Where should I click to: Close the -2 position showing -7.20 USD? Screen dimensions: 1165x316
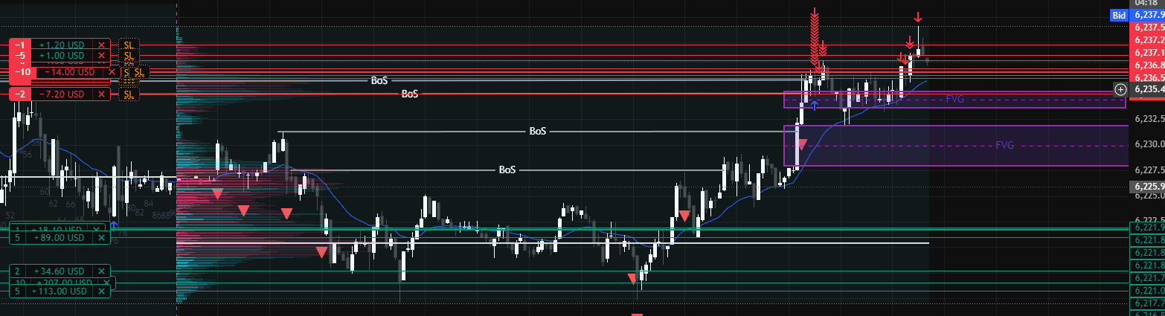click(x=101, y=94)
